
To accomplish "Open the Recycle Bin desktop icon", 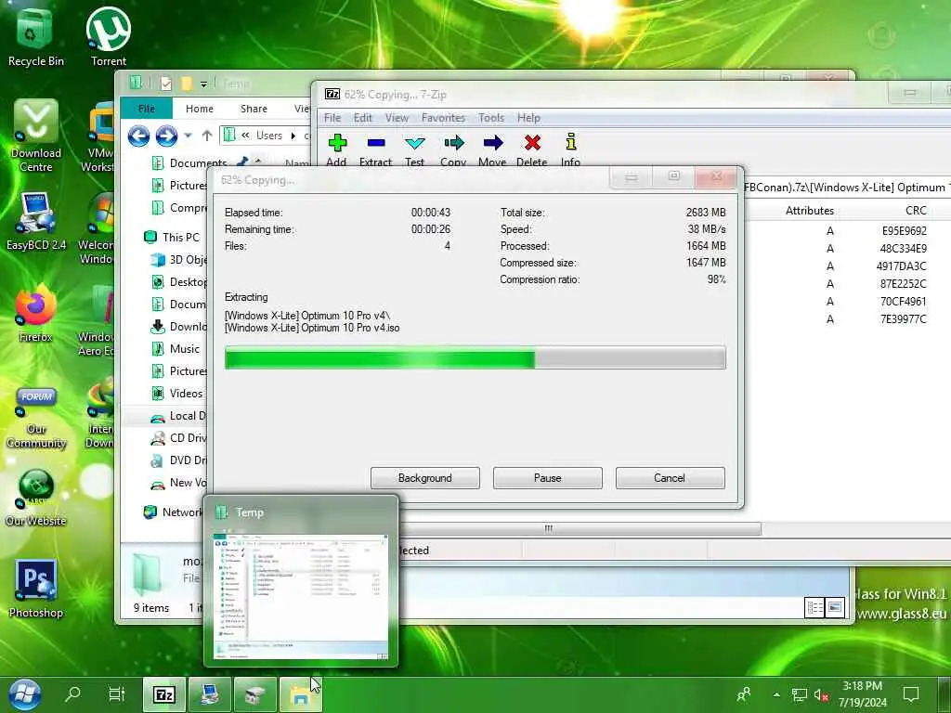I will [x=35, y=37].
